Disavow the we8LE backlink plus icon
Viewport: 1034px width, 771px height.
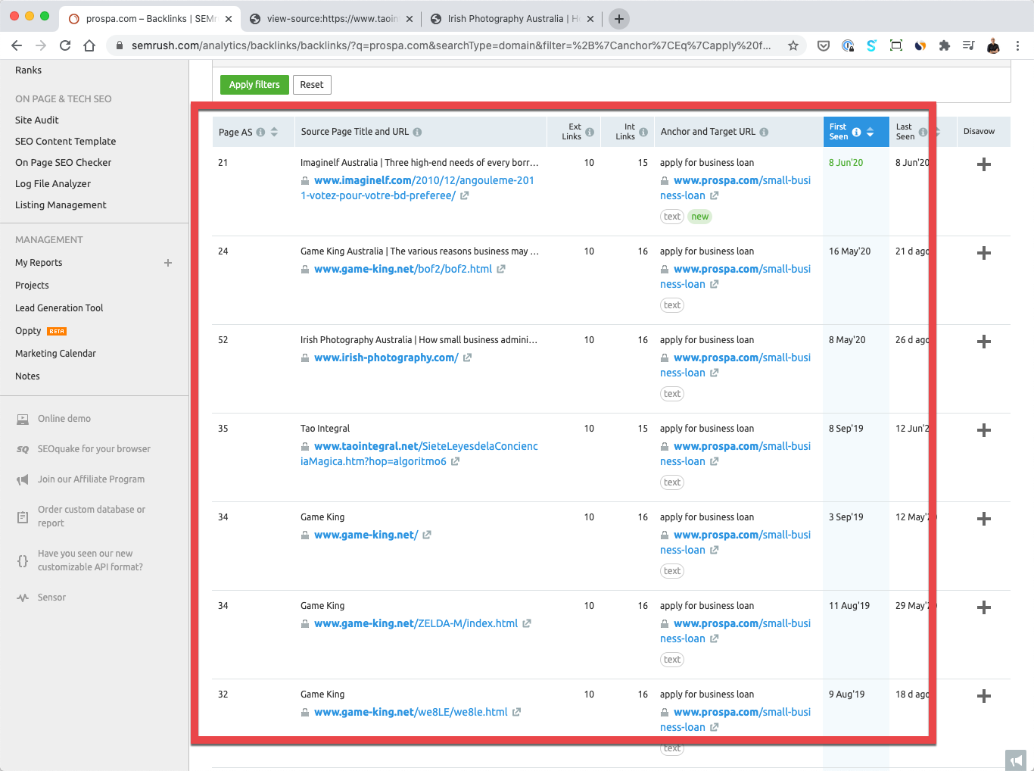click(984, 696)
